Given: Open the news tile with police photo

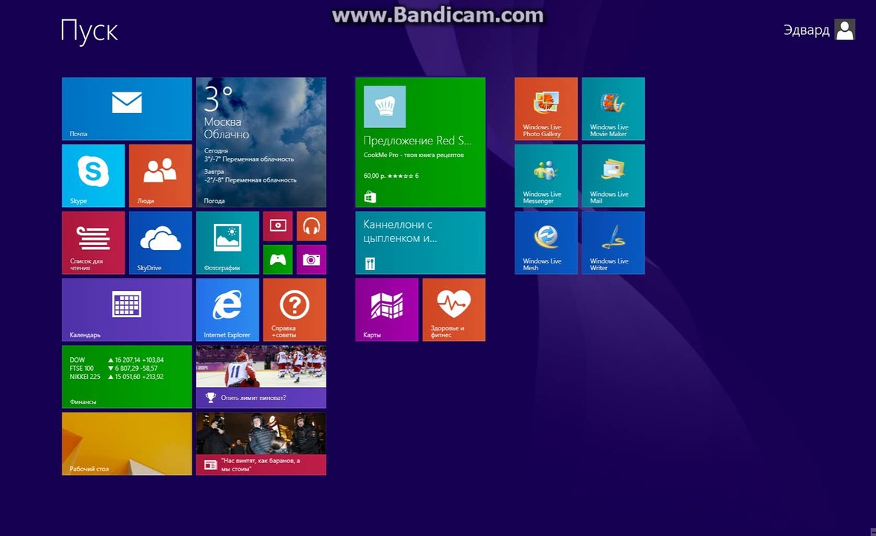Looking at the screenshot, I should point(261,444).
